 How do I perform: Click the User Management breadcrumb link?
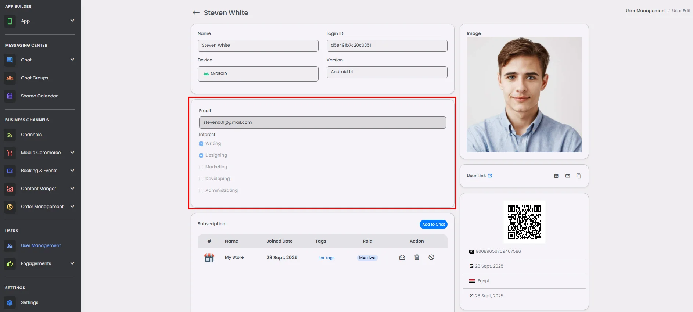click(646, 11)
